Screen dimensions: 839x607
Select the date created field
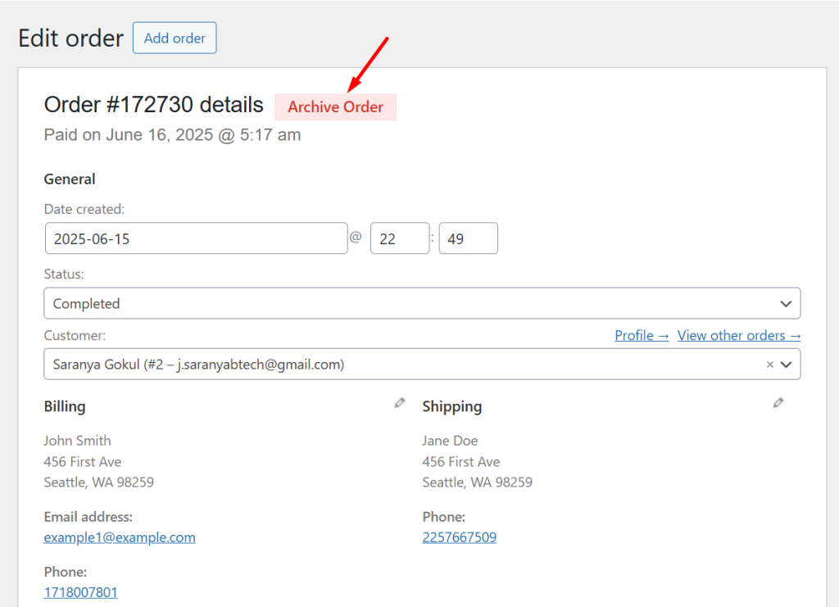196,238
